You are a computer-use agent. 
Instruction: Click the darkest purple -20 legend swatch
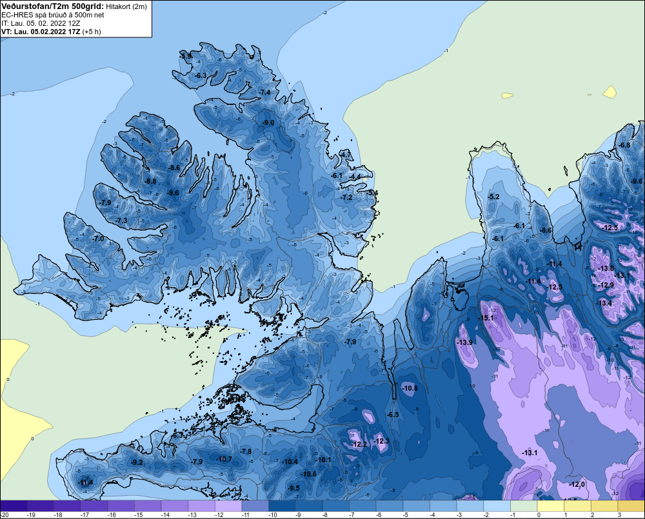point(14,506)
